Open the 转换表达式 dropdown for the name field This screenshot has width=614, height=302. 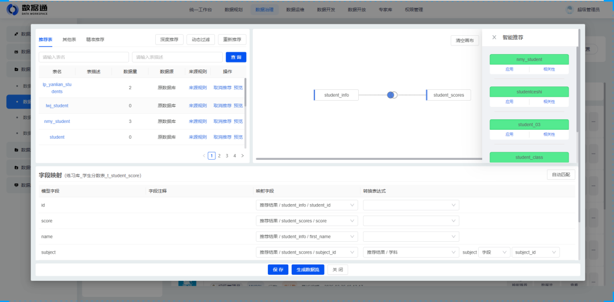[x=411, y=237]
